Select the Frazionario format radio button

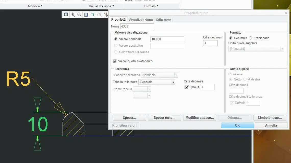250,38
